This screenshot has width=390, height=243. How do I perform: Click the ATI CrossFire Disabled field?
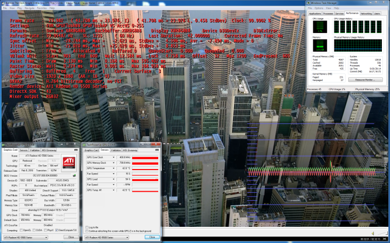point(48,225)
